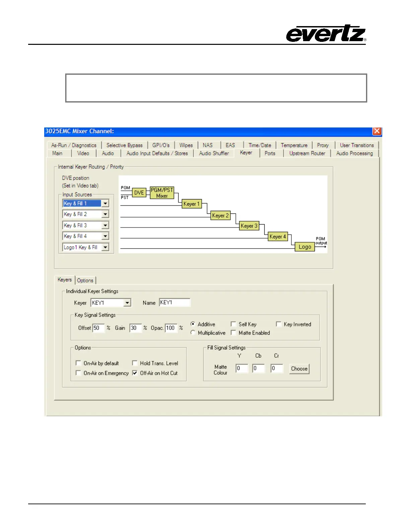Switch to the Main tab
410x530 pixels.
(57, 153)
